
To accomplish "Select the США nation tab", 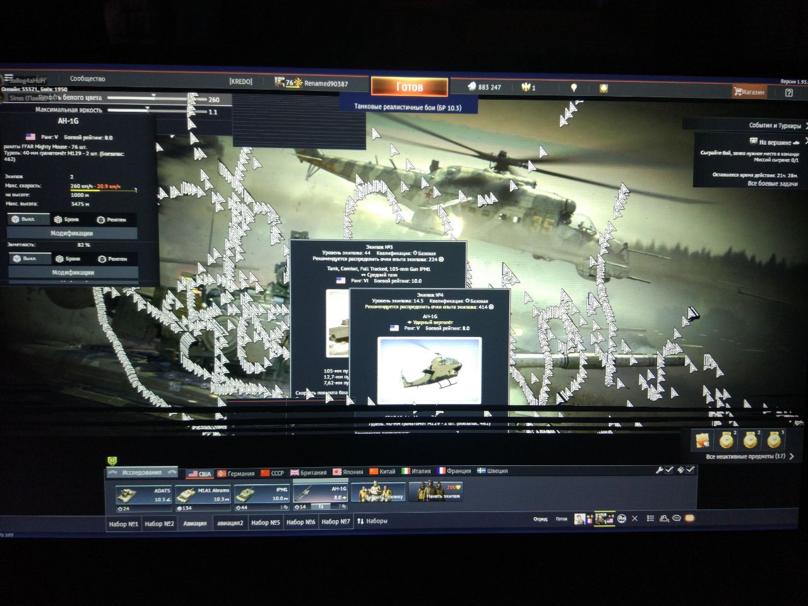I will coord(199,473).
